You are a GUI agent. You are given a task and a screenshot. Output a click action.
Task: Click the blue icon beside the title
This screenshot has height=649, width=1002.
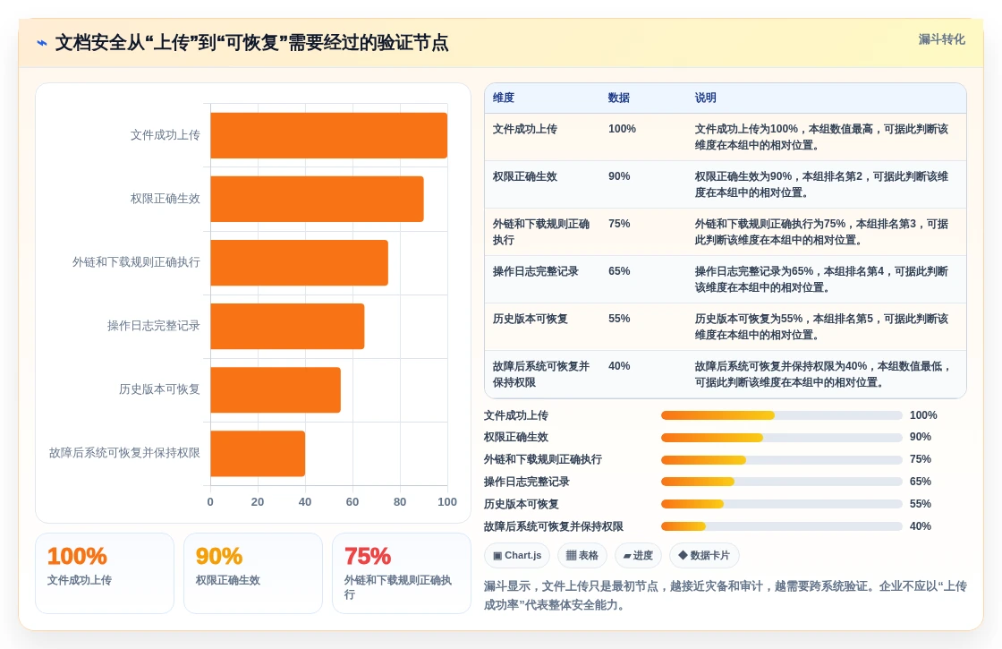[x=42, y=43]
